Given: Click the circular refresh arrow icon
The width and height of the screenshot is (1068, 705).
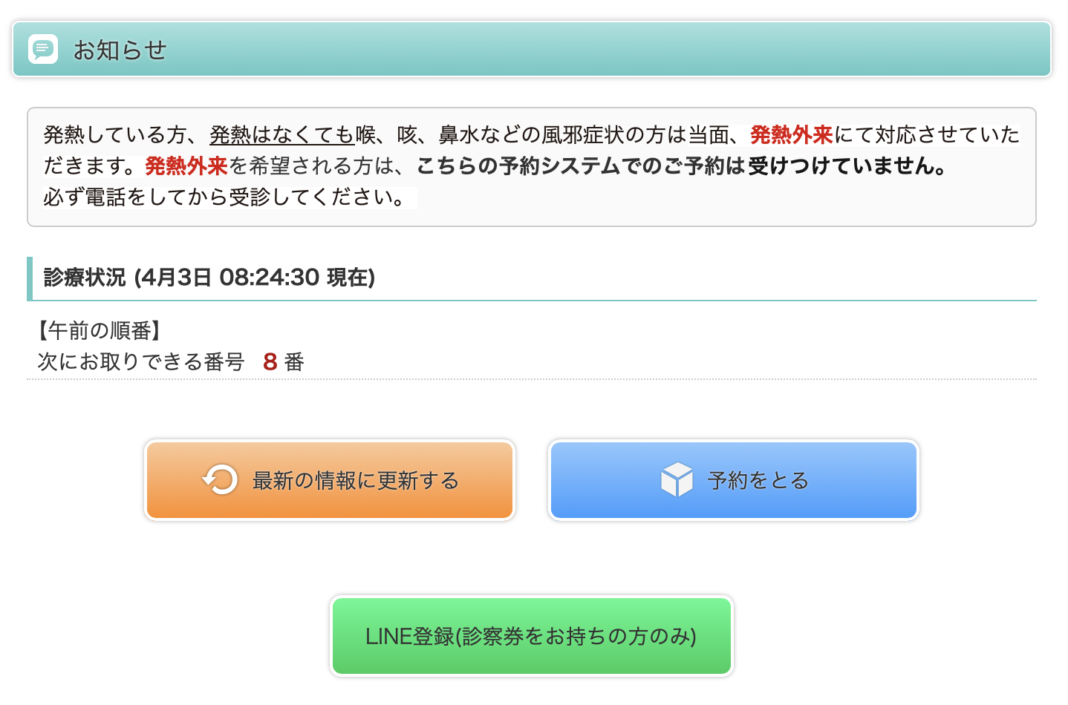Looking at the screenshot, I should 220,480.
